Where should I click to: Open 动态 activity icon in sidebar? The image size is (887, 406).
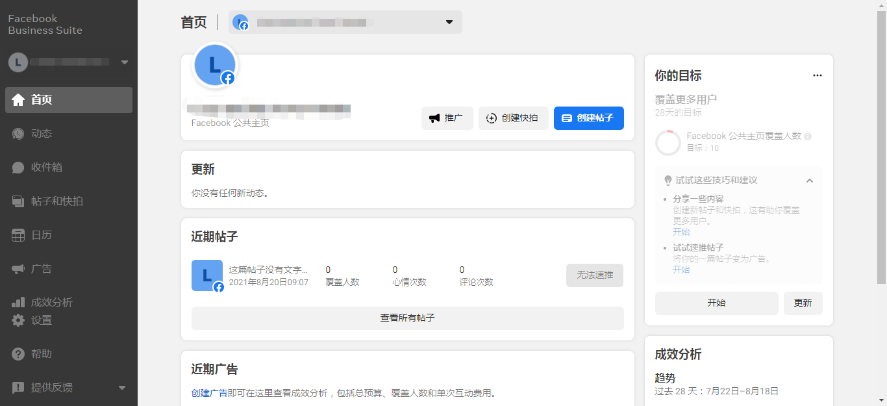click(x=18, y=134)
